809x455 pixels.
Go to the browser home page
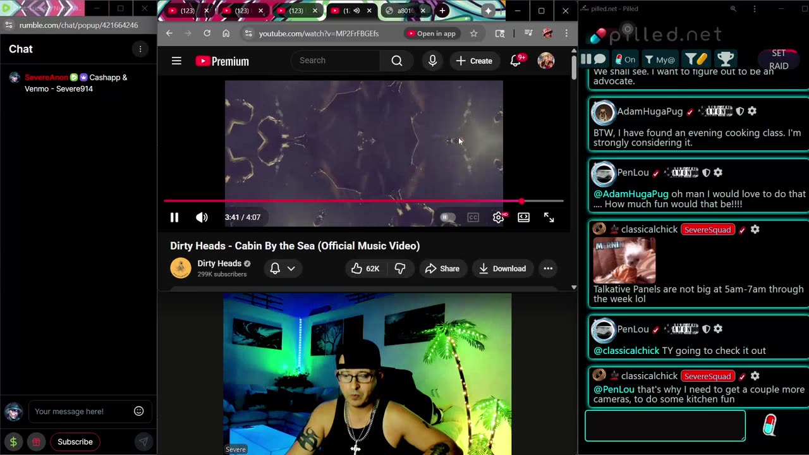click(x=226, y=33)
